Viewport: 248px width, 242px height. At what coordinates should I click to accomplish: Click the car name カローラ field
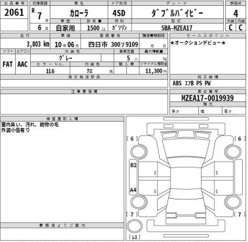[x=79, y=13]
